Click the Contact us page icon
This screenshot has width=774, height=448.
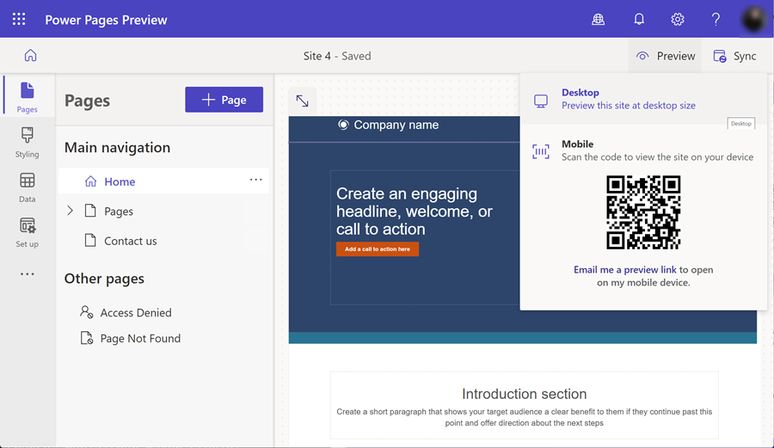pos(90,240)
